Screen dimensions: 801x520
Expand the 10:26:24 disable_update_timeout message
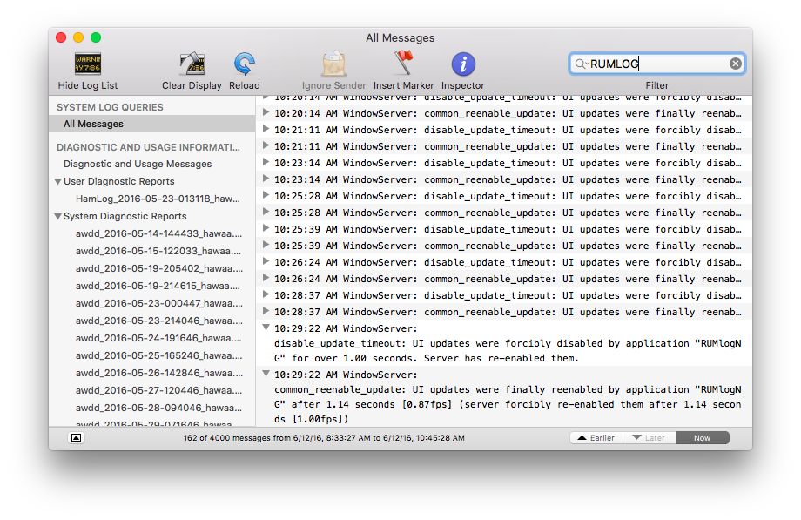click(266, 261)
